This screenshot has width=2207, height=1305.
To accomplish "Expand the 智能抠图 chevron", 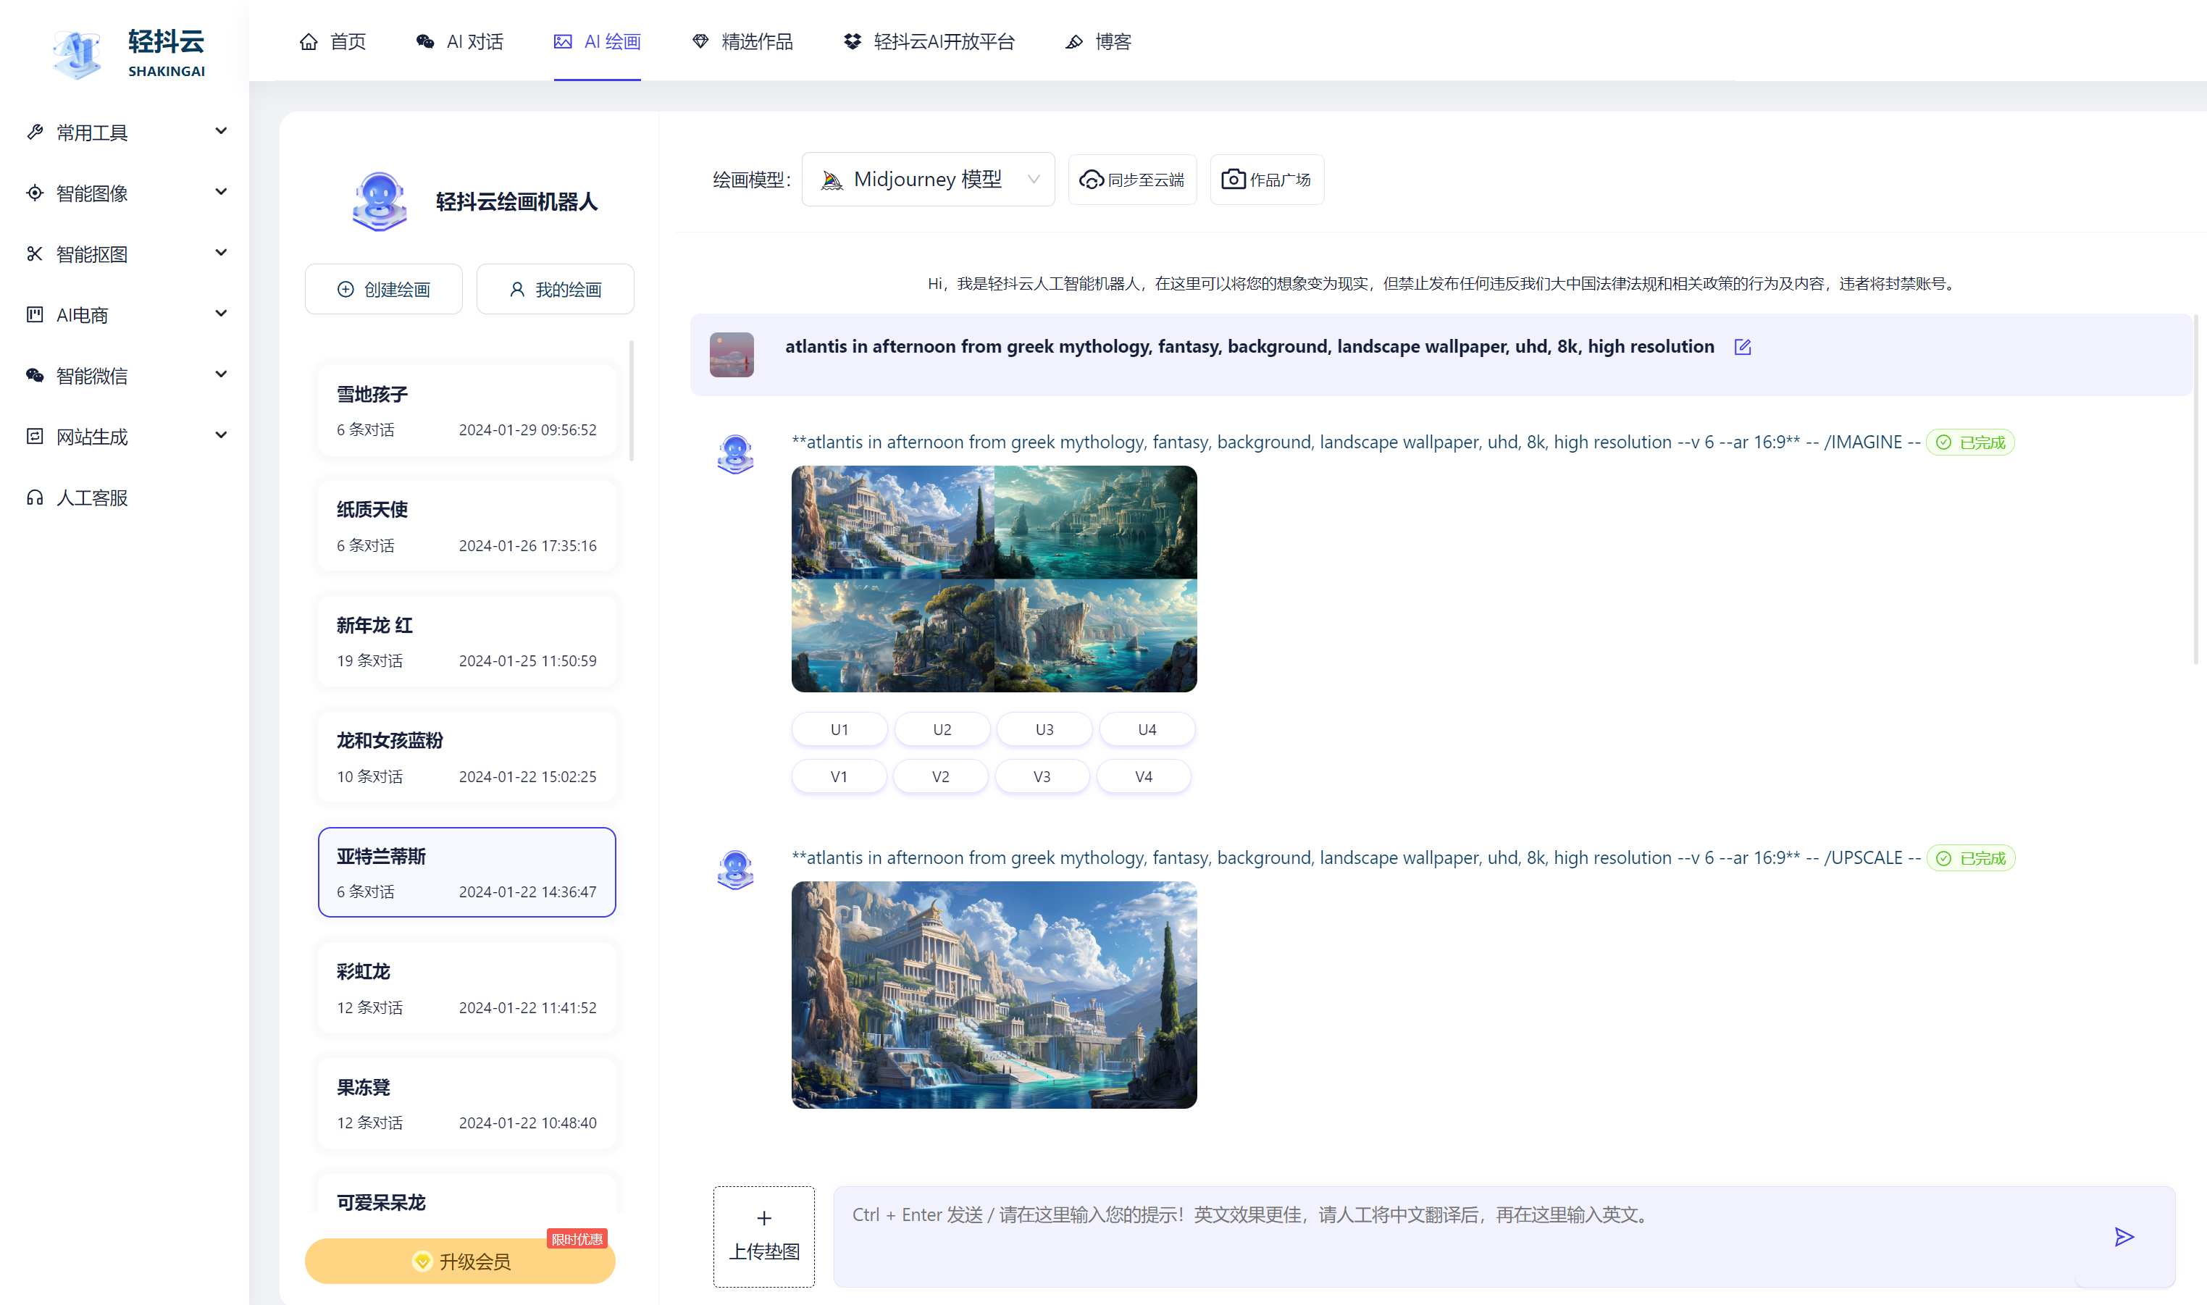I will click(x=221, y=252).
